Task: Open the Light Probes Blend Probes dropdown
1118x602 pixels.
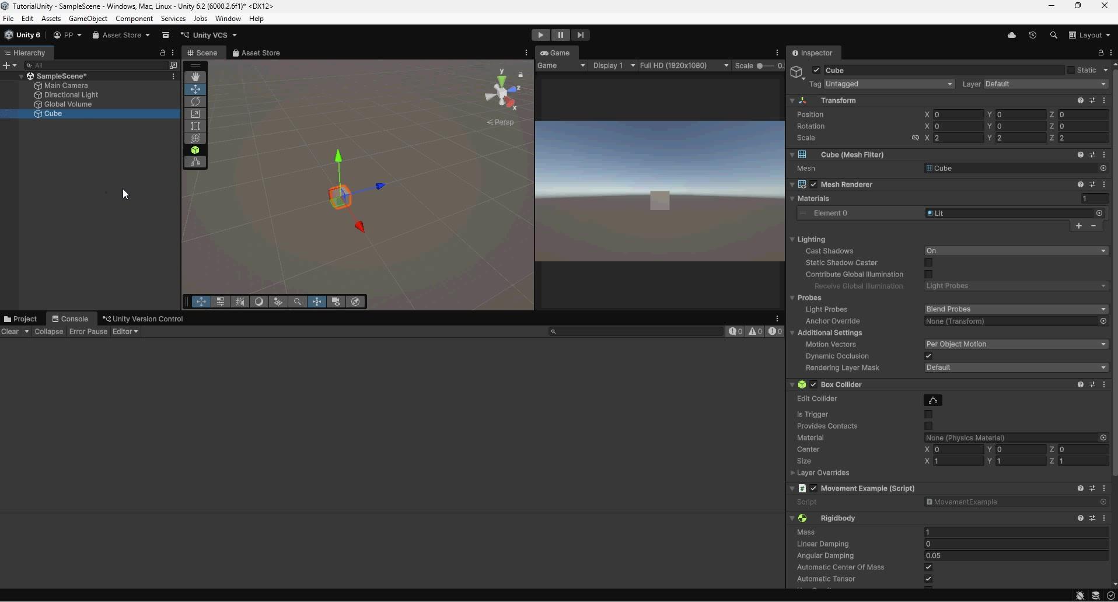Action: click(x=1016, y=310)
